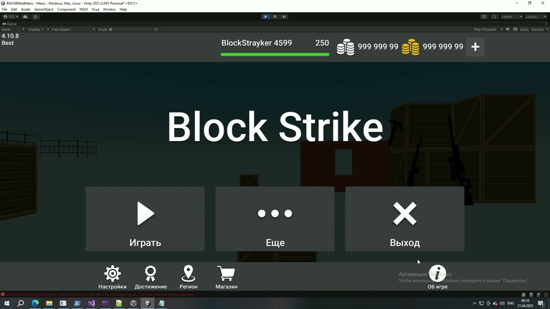Click the Scale slider handle

click(110, 30)
